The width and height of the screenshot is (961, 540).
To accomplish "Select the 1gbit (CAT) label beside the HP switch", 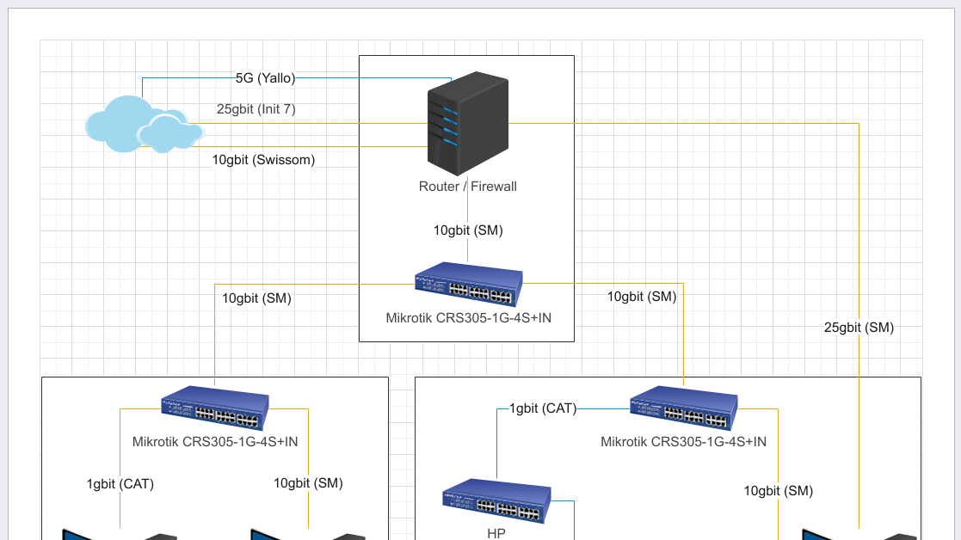I will [543, 408].
